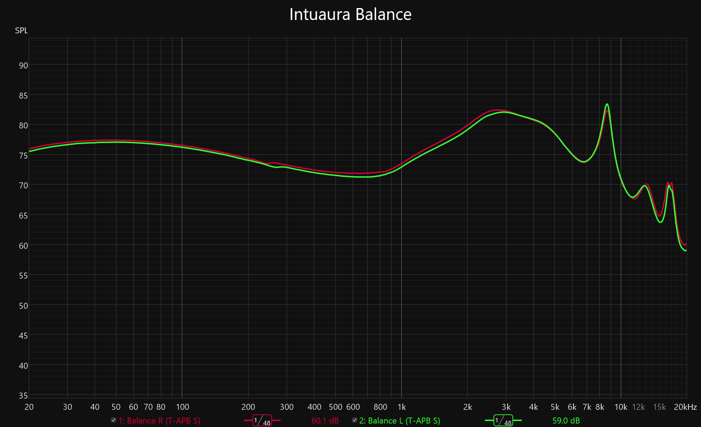Click the 35 dB vertical axis label
Image resolution: width=701 pixels, height=427 pixels.
pyautogui.click(x=23, y=396)
